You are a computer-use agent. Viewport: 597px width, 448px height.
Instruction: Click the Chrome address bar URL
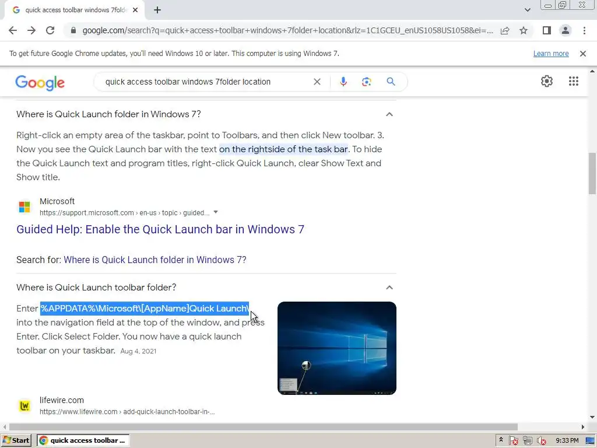click(x=287, y=30)
